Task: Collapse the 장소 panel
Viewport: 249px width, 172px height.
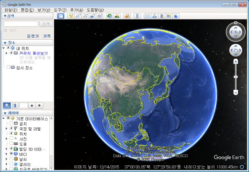Action: pos(5,43)
